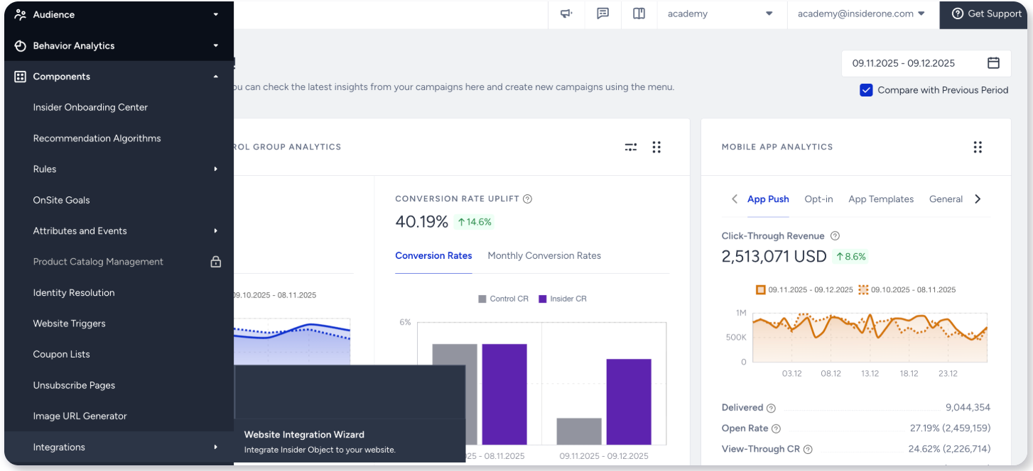Image resolution: width=1033 pixels, height=471 pixels.
Task: Open Unsubscribe Pages
Action: [x=74, y=385]
